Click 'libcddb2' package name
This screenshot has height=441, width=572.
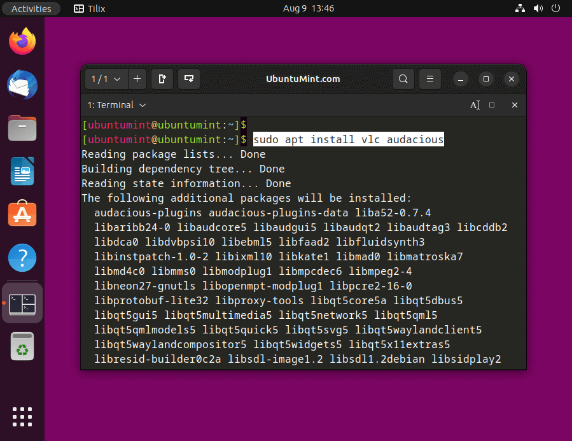[482, 227]
